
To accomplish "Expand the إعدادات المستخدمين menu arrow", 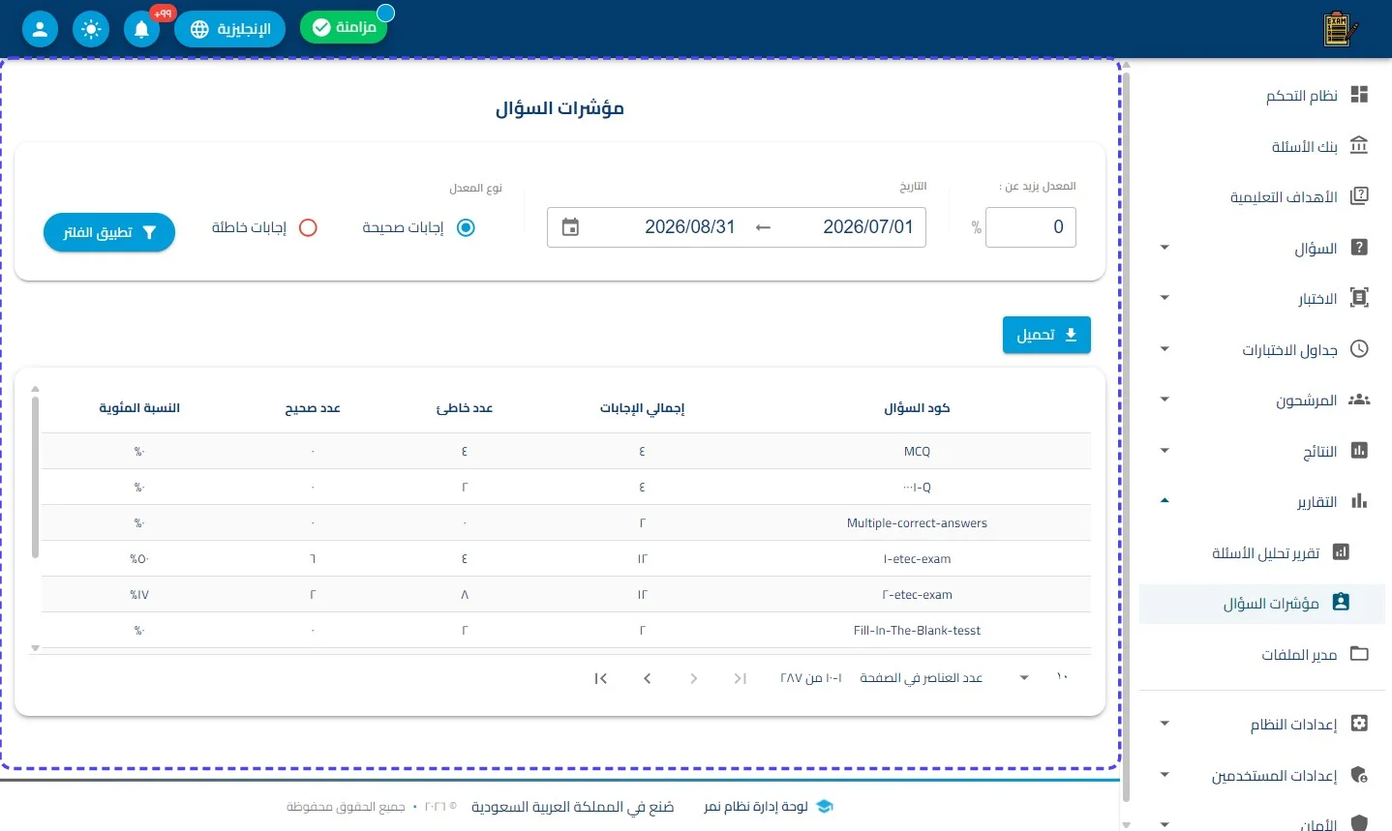I will (x=1165, y=774).
